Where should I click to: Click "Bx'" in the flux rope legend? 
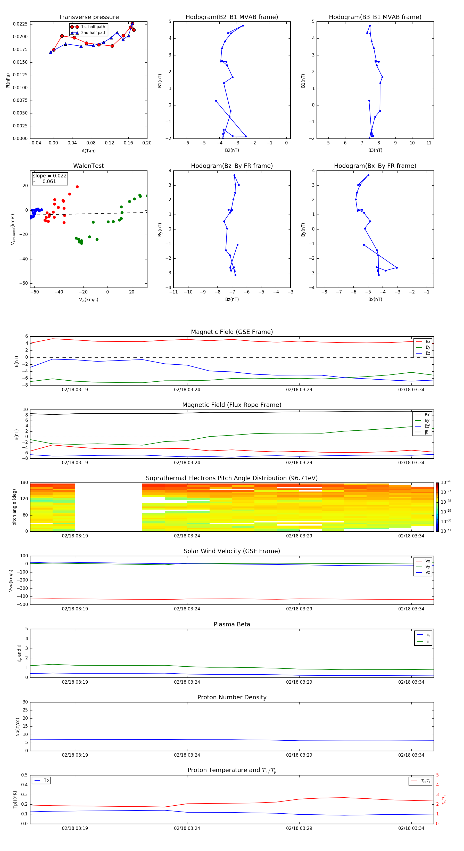pos(427,415)
